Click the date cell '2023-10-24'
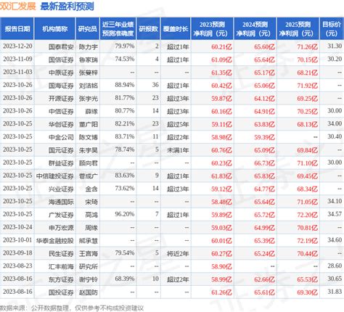The width and height of the screenshot is (344, 312). (17, 227)
